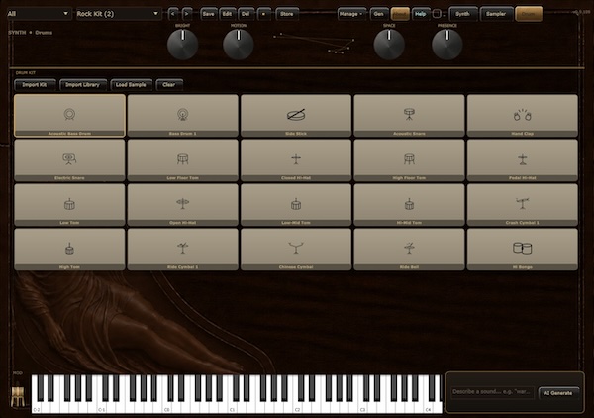This screenshot has width=594, height=418.
Task: Click the dot button beside Del
Action: [x=263, y=14]
